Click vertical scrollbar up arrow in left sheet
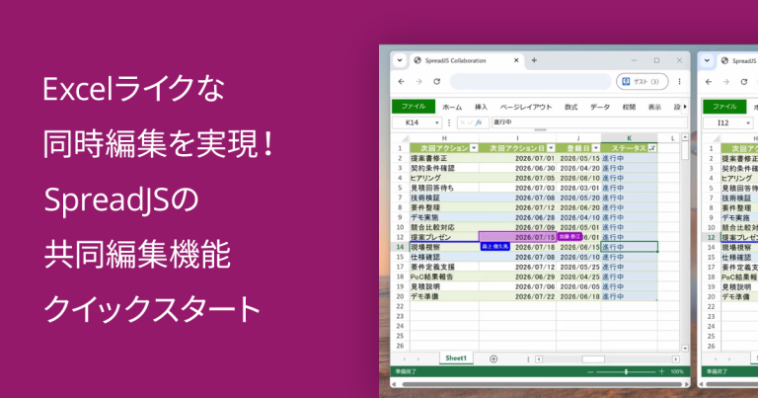Image resolution: width=758 pixels, height=398 pixels. coord(685,138)
